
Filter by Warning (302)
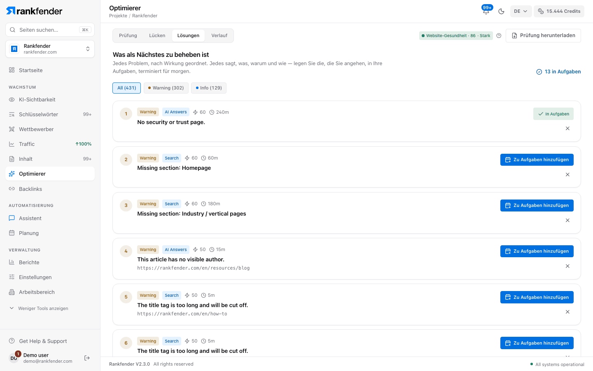[166, 88]
